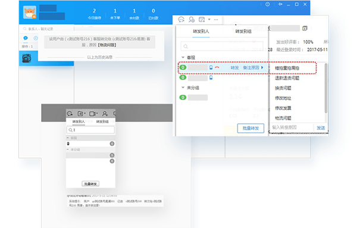Select 转发到人 tab in gray popup
The height and width of the screenshot is (228, 357).
(79, 121)
